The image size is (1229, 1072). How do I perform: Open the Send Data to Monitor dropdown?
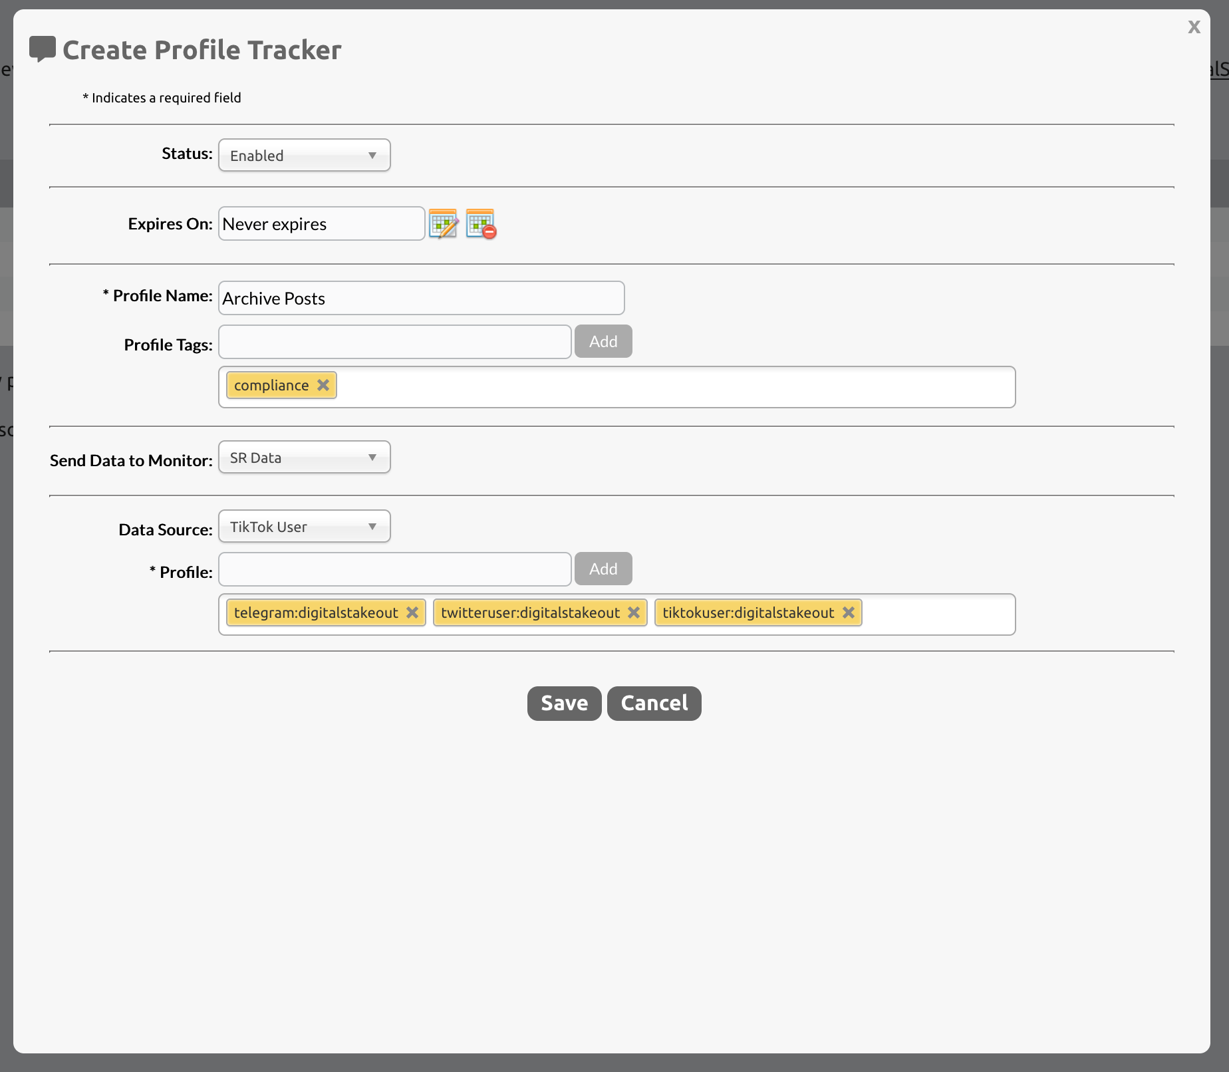tap(304, 457)
